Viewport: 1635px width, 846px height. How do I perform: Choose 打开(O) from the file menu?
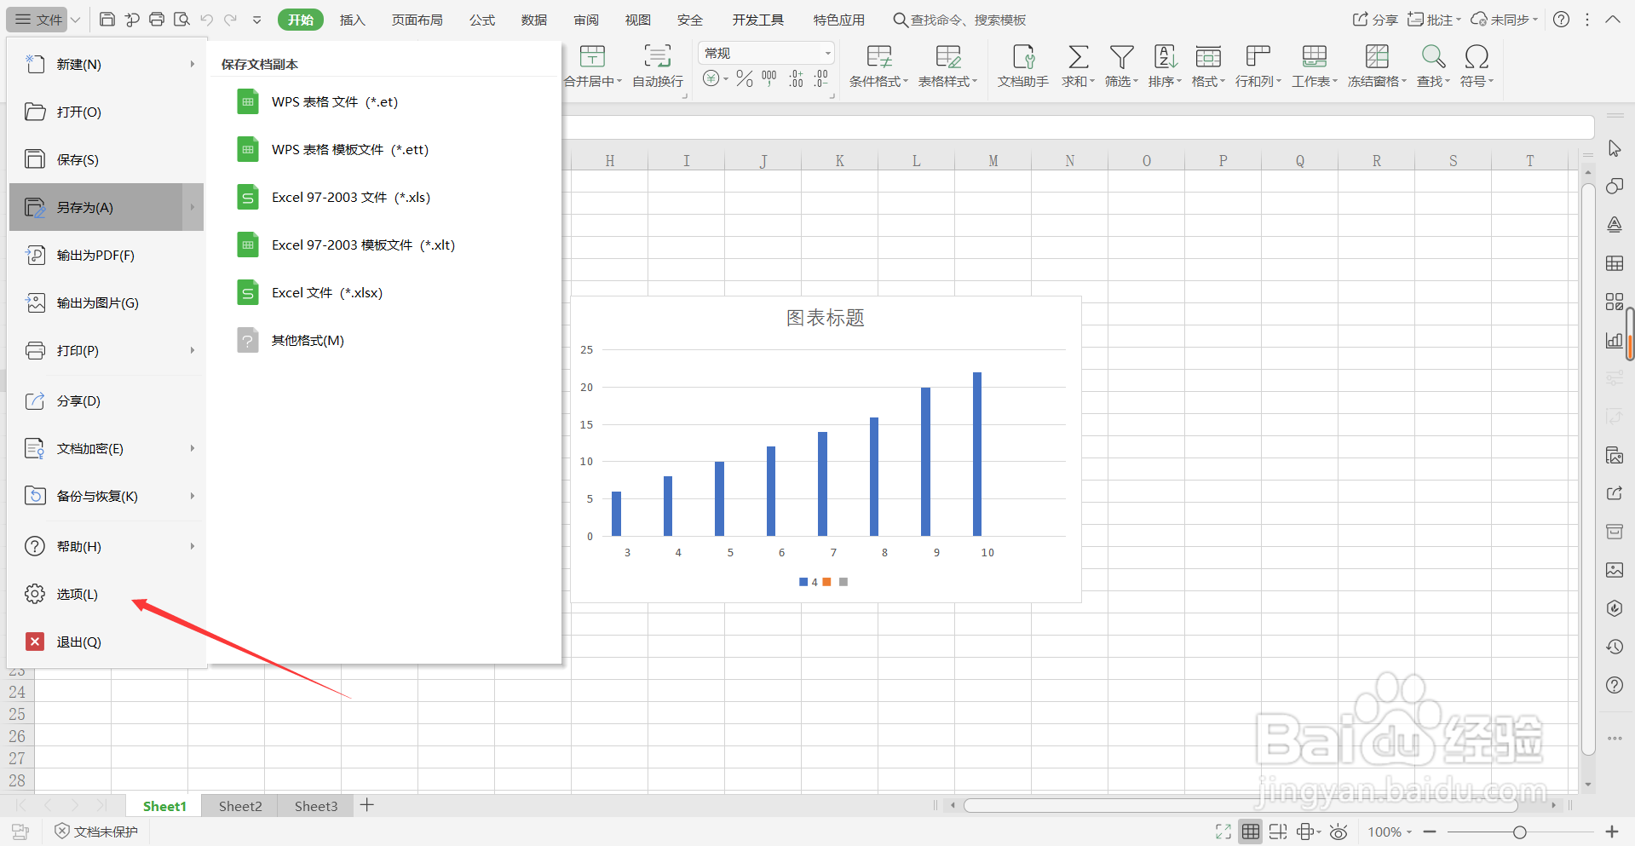tap(107, 112)
